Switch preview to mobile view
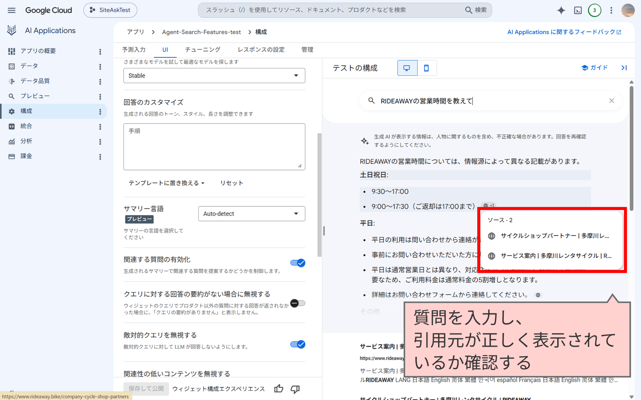The width and height of the screenshot is (641, 400). tap(427, 68)
